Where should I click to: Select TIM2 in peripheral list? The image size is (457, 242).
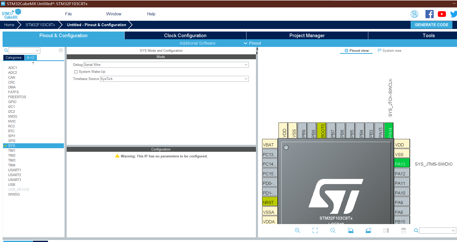(12, 155)
